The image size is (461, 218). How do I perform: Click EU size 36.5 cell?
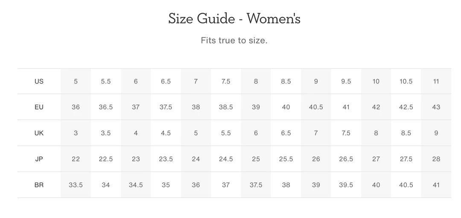[106, 107]
